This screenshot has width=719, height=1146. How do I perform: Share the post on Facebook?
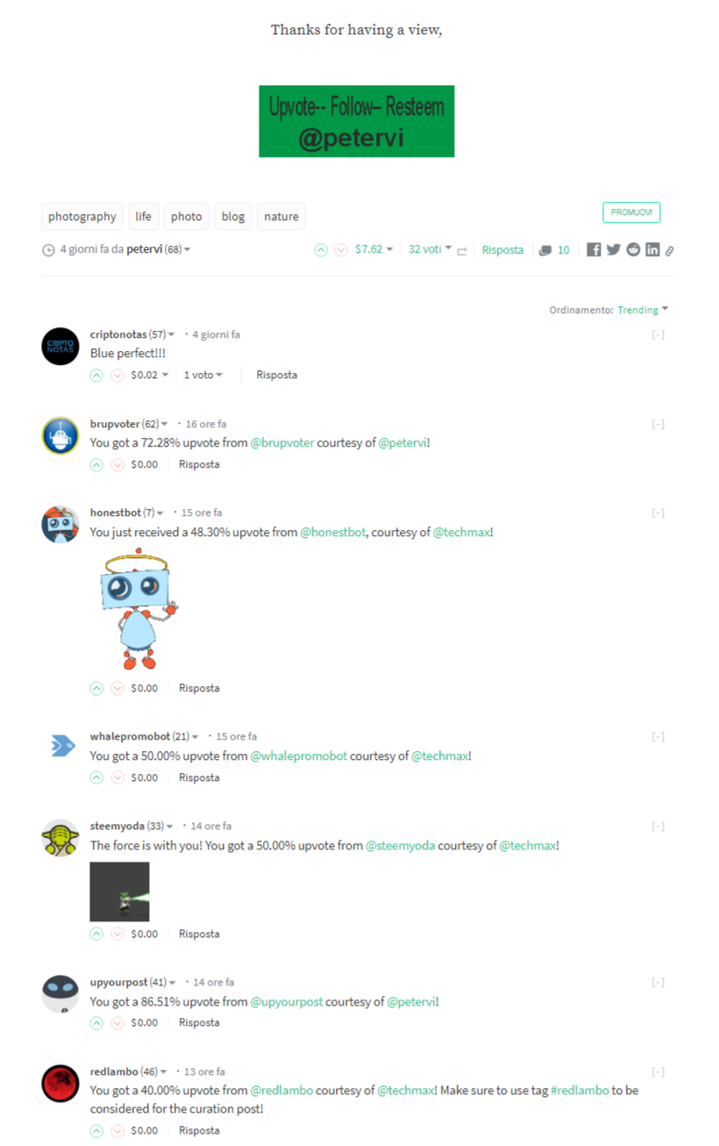[x=594, y=250]
